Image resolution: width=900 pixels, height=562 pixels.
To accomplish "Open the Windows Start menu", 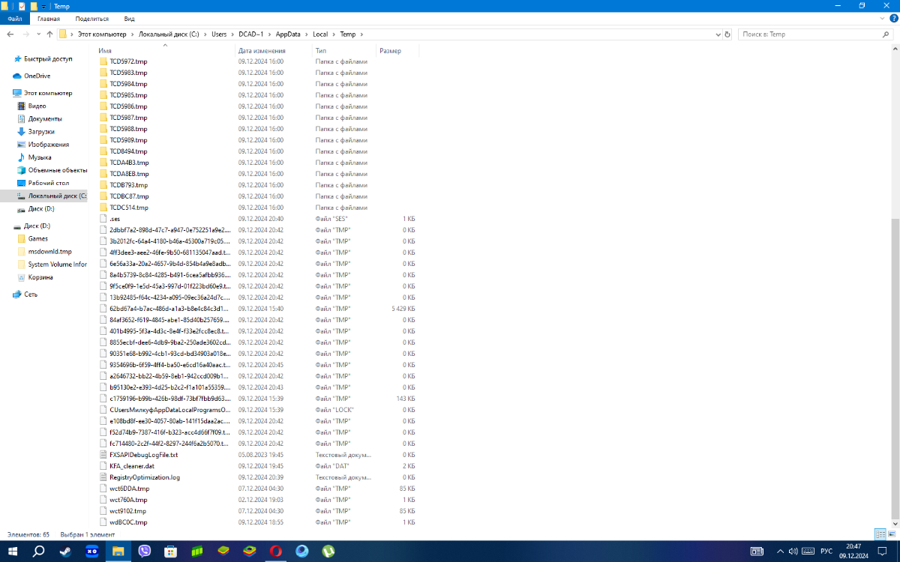I will (13, 551).
